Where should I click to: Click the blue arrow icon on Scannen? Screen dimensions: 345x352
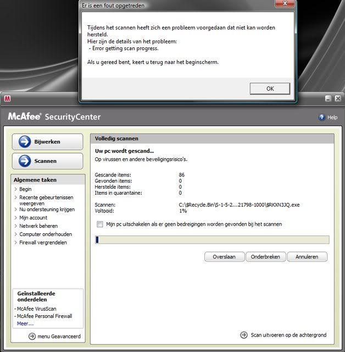coord(25,161)
